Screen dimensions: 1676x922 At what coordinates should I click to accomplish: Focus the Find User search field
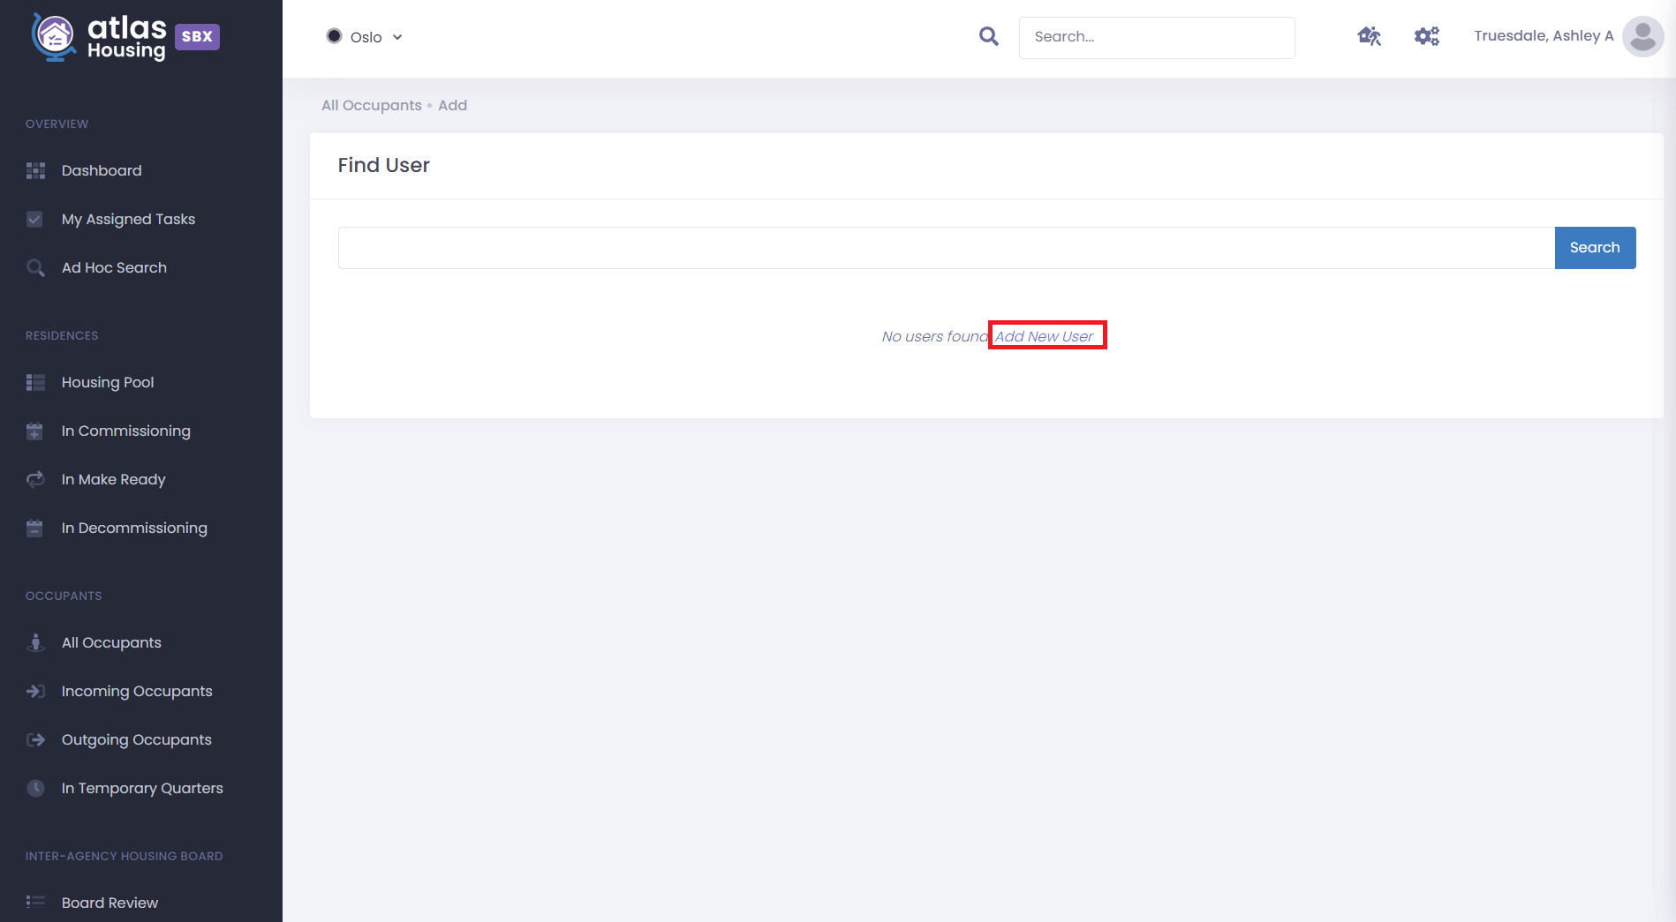point(947,248)
